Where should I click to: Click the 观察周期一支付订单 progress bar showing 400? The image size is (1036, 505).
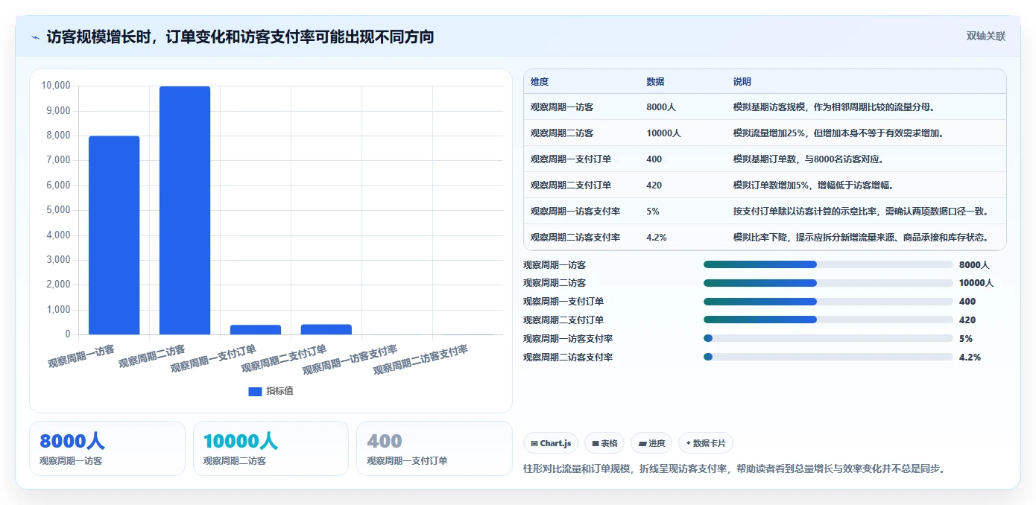pos(828,302)
